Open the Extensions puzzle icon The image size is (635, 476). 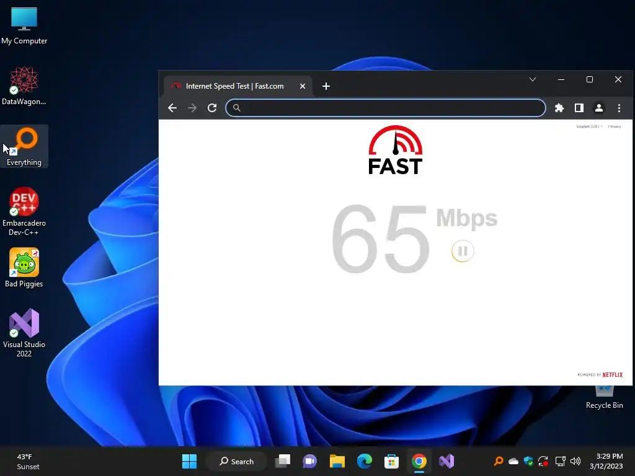pos(559,108)
